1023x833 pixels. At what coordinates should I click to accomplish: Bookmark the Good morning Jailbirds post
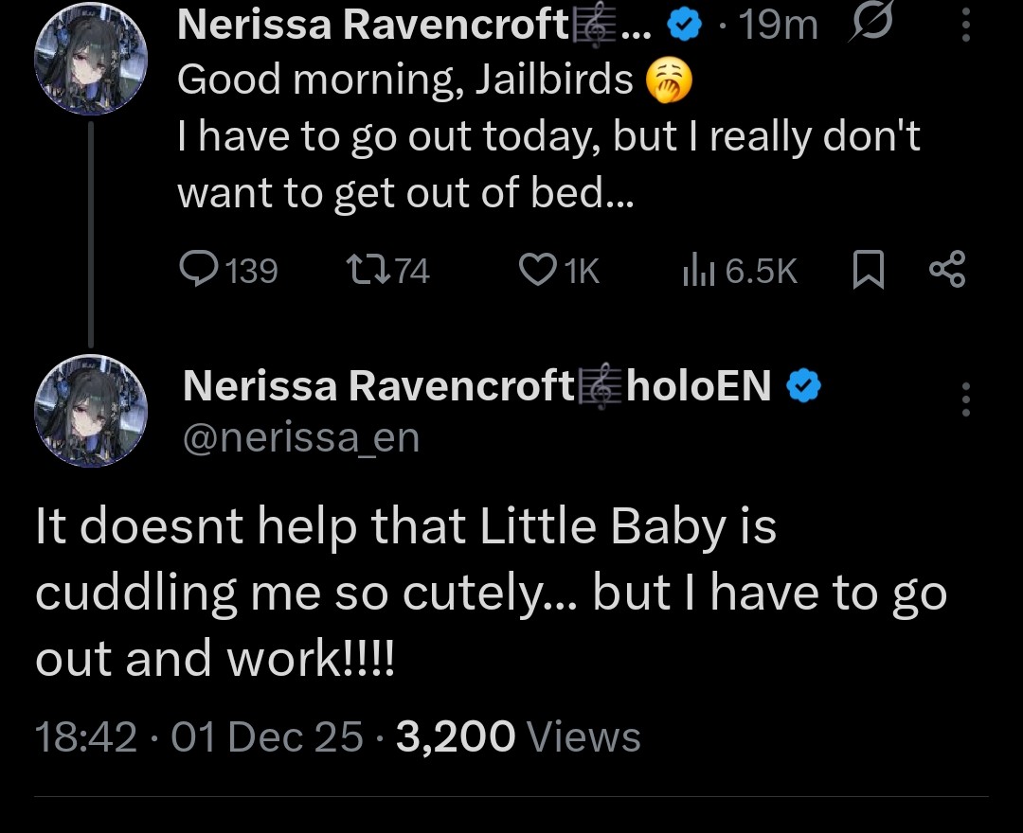coord(869,272)
